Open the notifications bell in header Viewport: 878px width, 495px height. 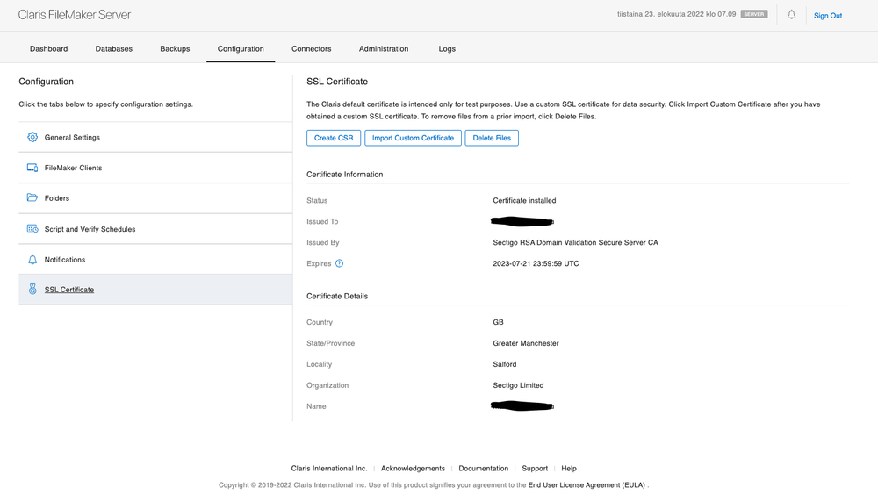pyautogui.click(x=791, y=15)
